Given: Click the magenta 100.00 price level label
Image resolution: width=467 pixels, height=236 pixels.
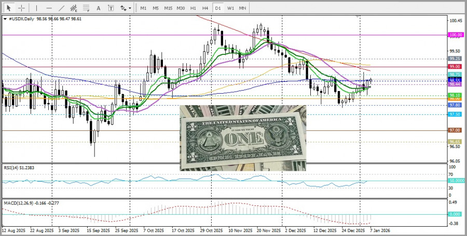Looking at the screenshot, I should [456, 35].
